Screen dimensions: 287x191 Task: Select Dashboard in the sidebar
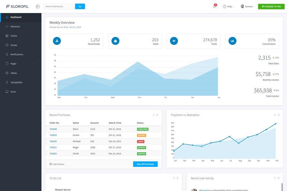(15, 16)
